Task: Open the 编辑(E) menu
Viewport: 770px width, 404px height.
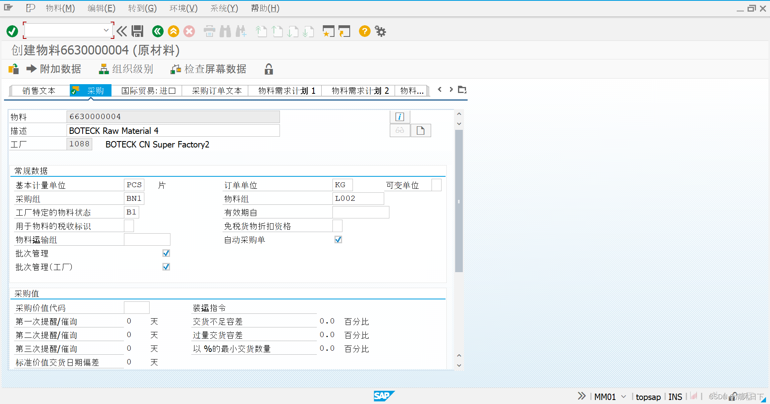Action: click(x=101, y=8)
